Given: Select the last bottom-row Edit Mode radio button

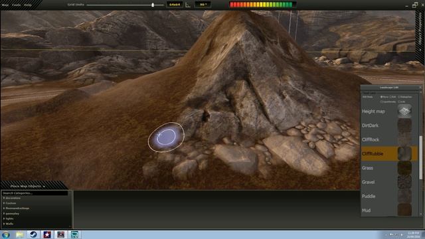Looking at the screenshot, I should [x=399, y=102].
